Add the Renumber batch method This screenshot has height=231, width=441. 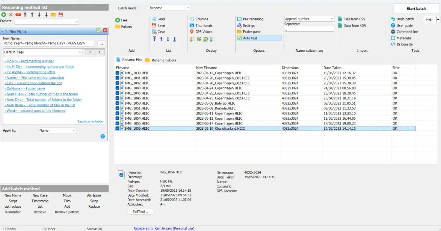point(13,212)
